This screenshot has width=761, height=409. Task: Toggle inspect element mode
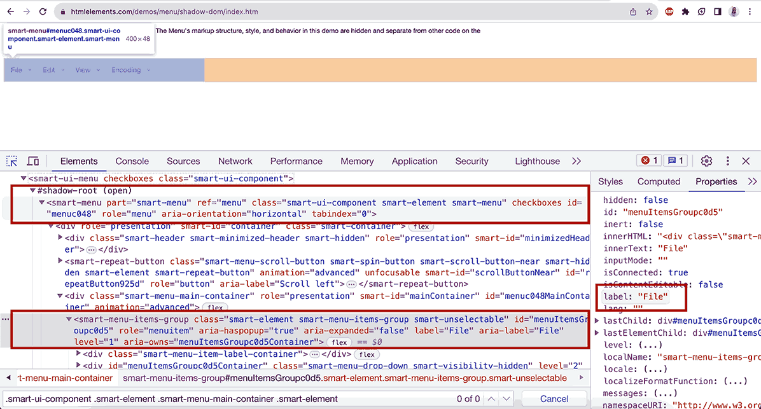pos(10,161)
